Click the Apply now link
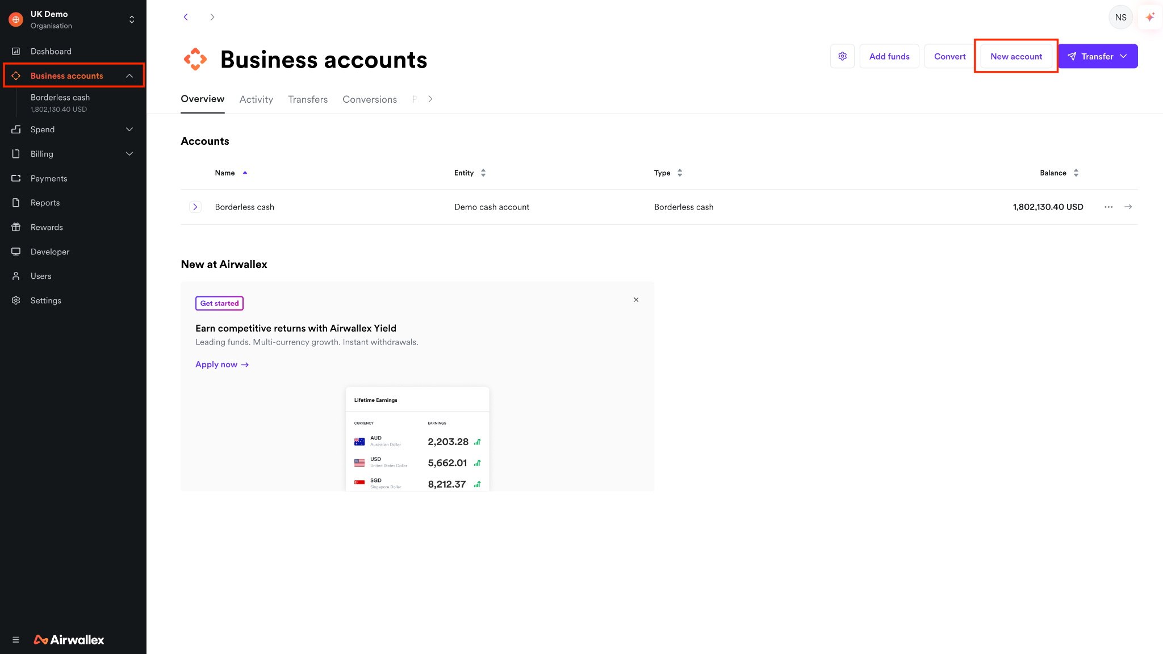Viewport: 1163px width, 654px height. pos(222,364)
